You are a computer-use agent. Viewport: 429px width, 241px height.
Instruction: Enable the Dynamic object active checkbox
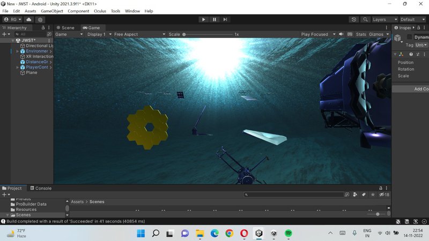tap(410, 37)
